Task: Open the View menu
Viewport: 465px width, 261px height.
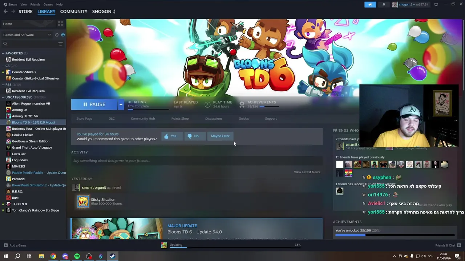Action: [24, 4]
